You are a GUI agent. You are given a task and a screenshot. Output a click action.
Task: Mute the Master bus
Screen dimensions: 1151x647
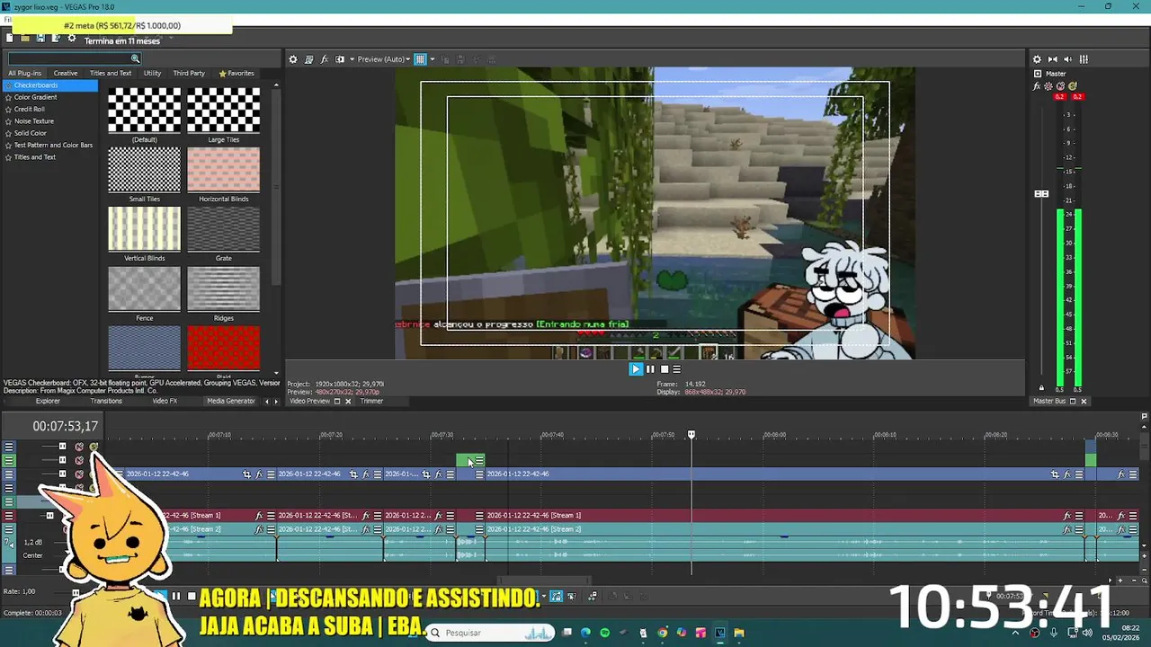pyautogui.click(x=1061, y=86)
